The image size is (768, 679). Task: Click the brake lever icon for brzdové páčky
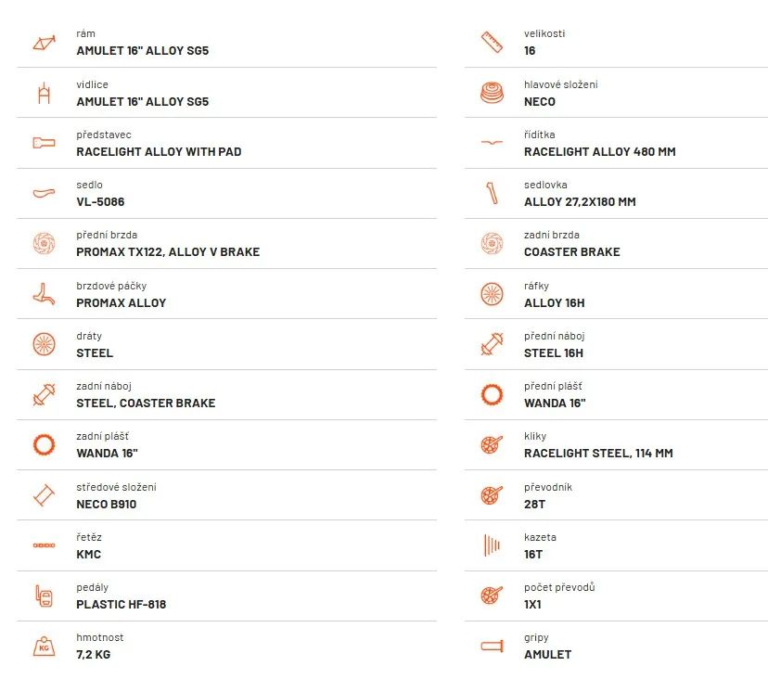[x=44, y=294]
